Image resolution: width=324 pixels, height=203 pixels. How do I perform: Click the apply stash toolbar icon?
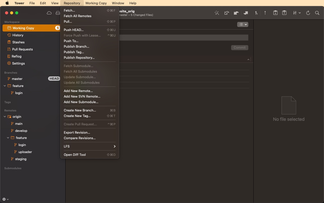[284, 13]
